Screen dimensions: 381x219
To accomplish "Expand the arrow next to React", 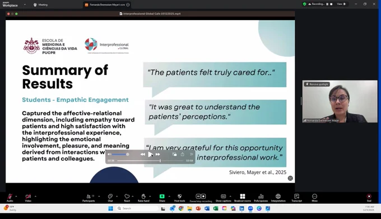I will coord(132,196).
